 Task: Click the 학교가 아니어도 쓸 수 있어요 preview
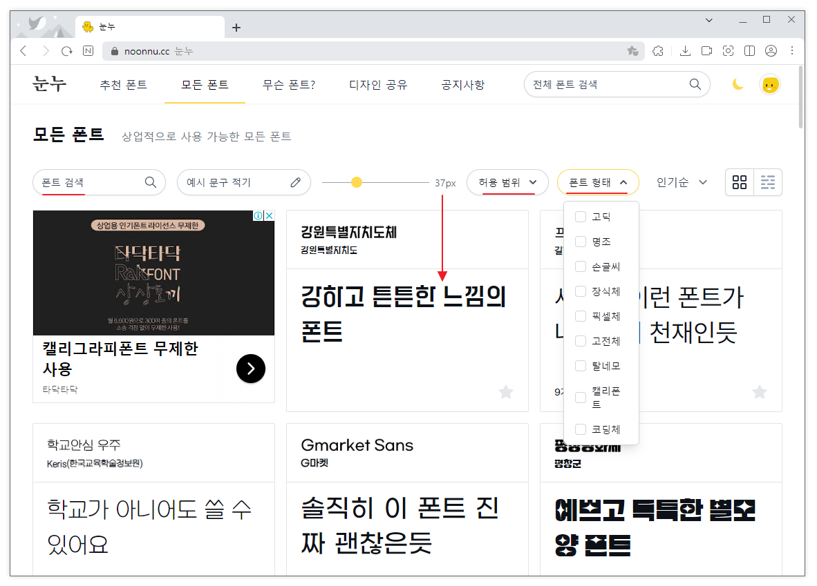point(149,526)
